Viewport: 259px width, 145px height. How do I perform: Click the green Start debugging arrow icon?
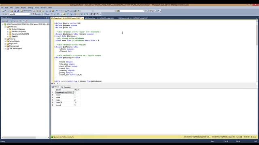[x=79, y=11]
